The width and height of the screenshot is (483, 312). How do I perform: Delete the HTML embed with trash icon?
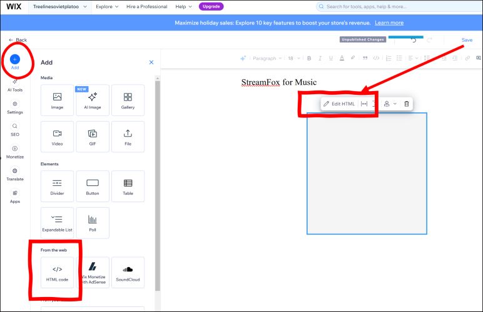click(x=407, y=104)
